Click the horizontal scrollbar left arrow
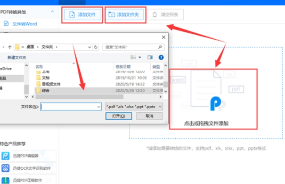285x184 pixels. tap(33, 97)
